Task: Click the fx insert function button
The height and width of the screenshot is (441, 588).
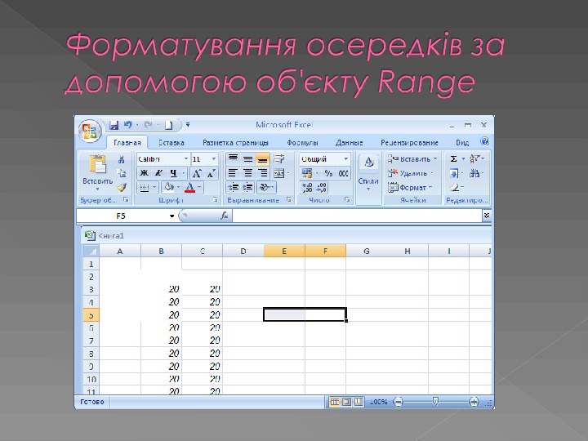Action: [x=225, y=216]
